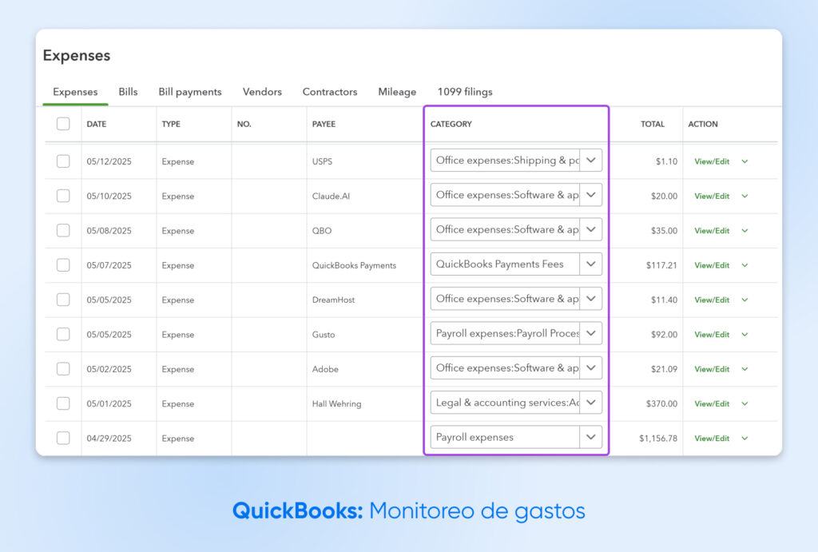Open category dropdown for QuickBooks Payments expense
Image resolution: width=818 pixels, height=552 pixels.
tap(590, 264)
